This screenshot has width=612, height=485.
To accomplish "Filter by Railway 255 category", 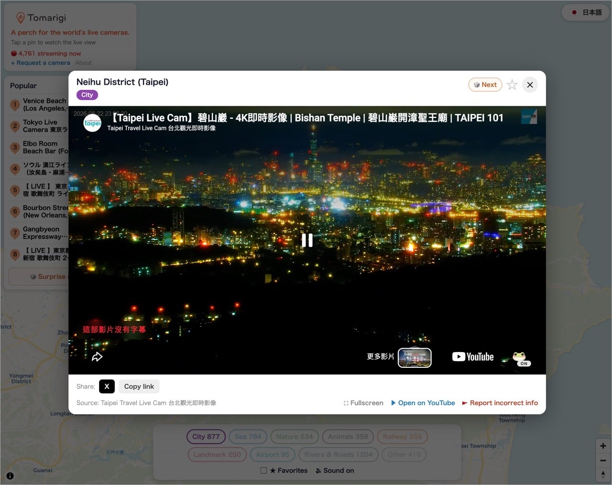I will 403,437.
